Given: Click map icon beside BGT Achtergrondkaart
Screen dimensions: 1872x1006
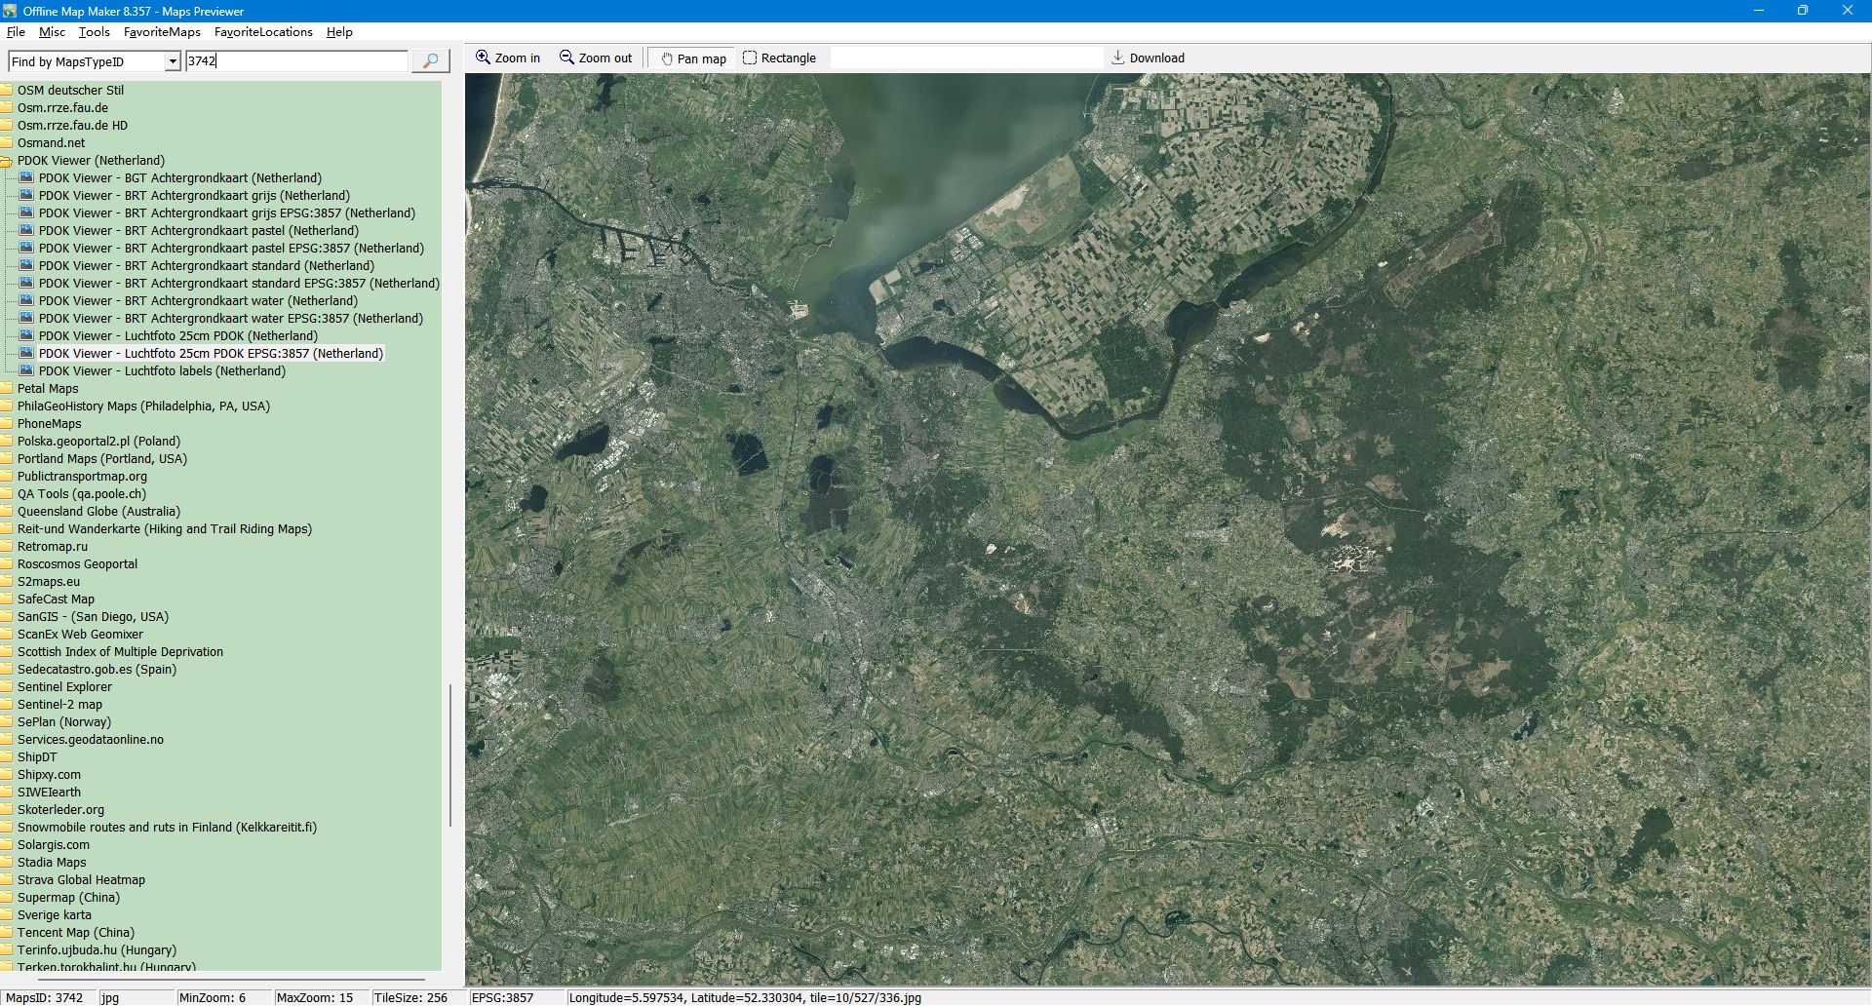Looking at the screenshot, I should [26, 178].
